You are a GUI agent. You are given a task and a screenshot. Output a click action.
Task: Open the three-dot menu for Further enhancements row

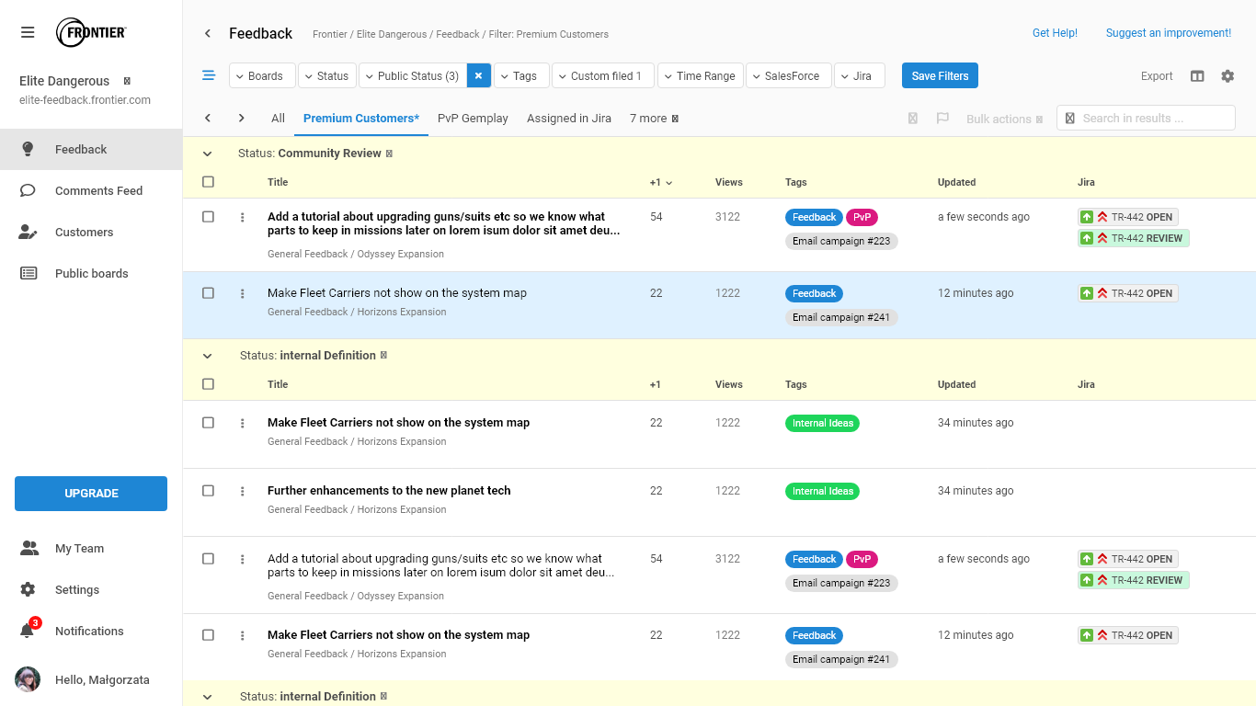pos(243,491)
